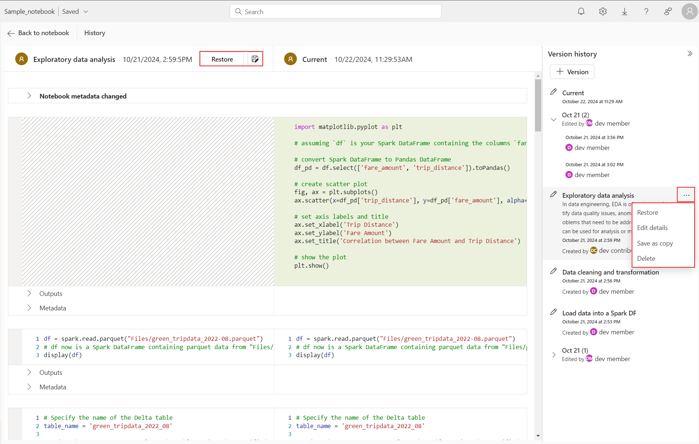Click Back to notebook link
This screenshot has height=444, width=699.
coord(38,33)
